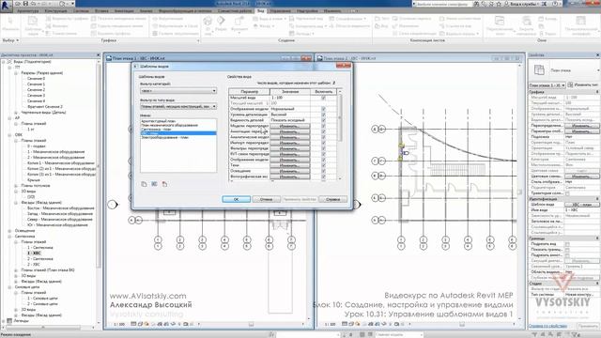
Task: Select 1 - Сантехника view in project browser
Action: tap(39, 248)
